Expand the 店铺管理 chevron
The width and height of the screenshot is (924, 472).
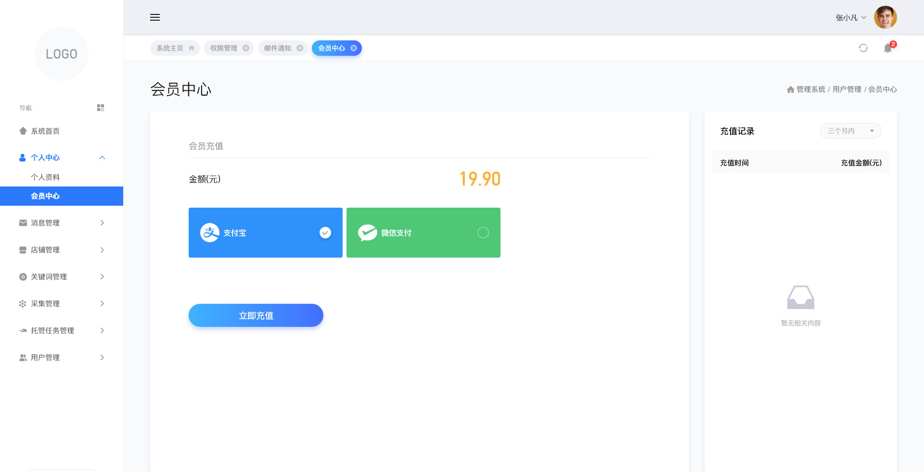tap(102, 250)
